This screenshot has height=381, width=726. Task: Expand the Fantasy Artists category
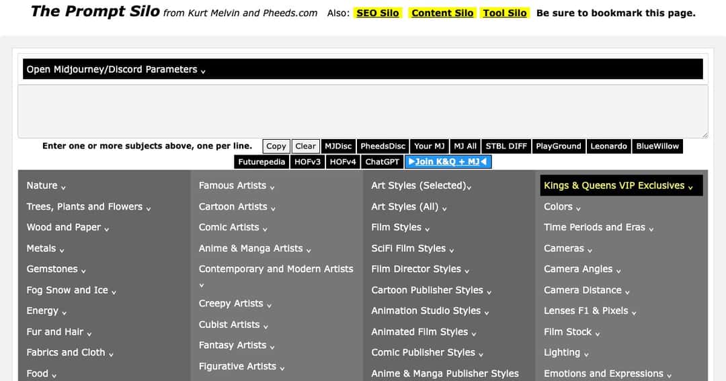tap(237, 345)
